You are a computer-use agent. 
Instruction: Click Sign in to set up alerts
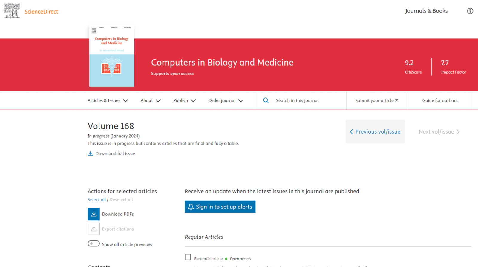coord(220,207)
